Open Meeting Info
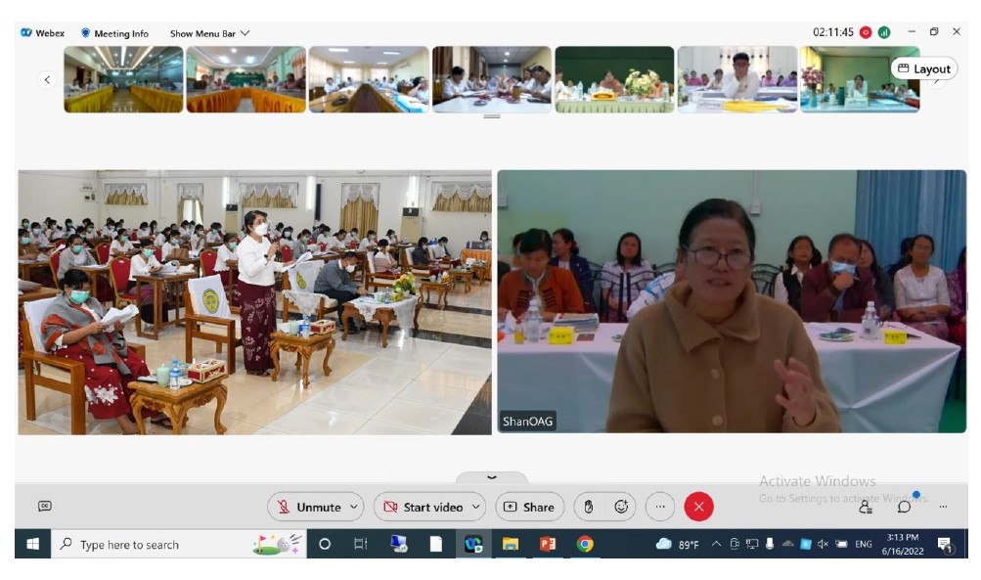Viewport: 981px width, 580px height. (x=114, y=33)
